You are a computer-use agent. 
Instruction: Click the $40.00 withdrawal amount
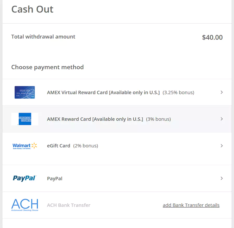tap(212, 37)
